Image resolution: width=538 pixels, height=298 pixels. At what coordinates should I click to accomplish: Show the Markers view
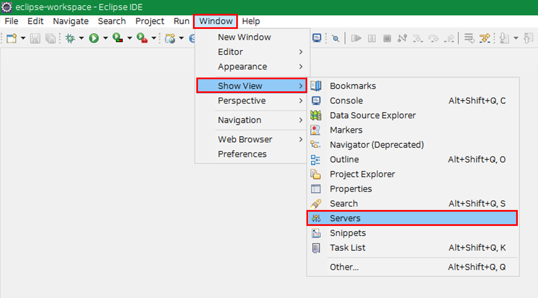[x=413, y=130]
